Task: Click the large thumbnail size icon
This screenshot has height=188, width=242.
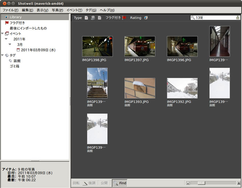Action: pyautogui.click(x=239, y=183)
